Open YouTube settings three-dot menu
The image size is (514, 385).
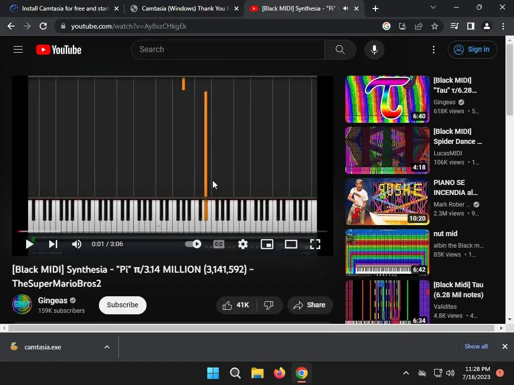(x=433, y=50)
